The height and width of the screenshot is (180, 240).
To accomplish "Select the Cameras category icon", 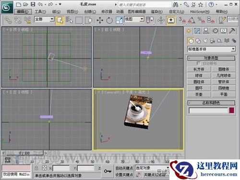I will 212,41.
